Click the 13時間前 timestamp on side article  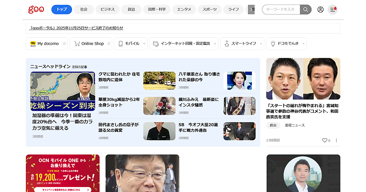(273, 140)
